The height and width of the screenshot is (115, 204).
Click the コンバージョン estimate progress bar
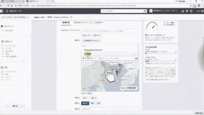[161, 61]
